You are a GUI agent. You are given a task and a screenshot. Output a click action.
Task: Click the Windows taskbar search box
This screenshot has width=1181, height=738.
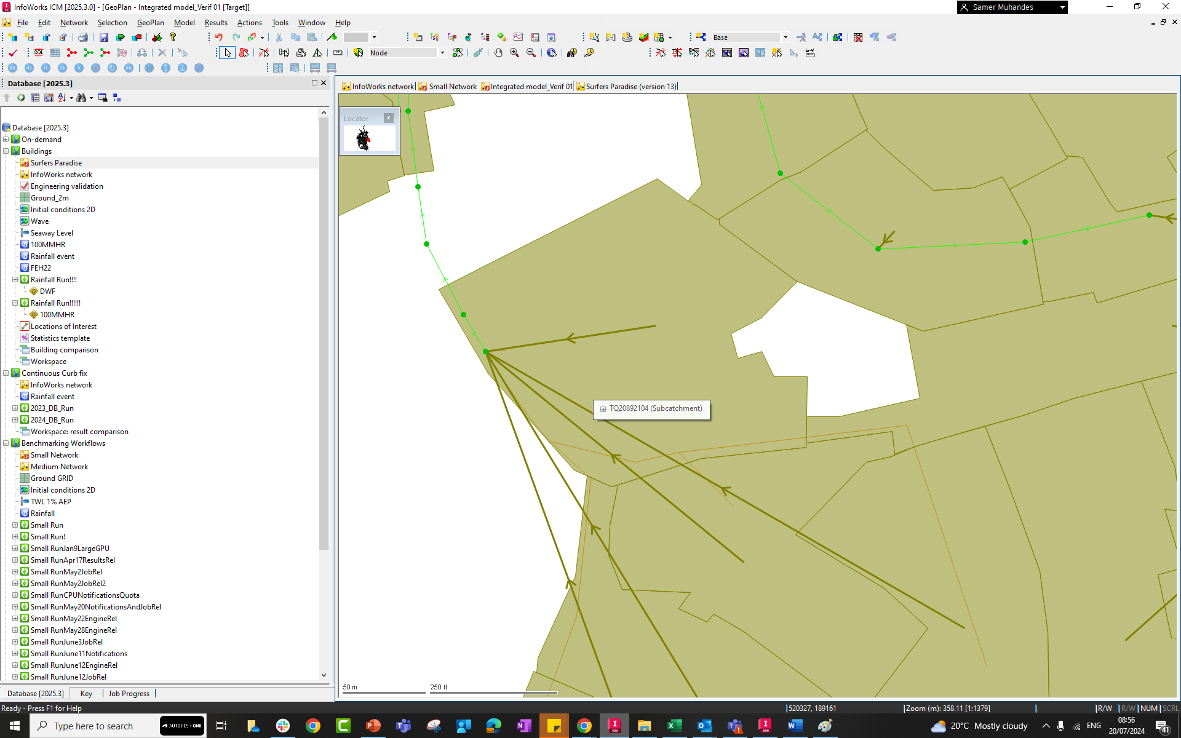[x=93, y=726]
